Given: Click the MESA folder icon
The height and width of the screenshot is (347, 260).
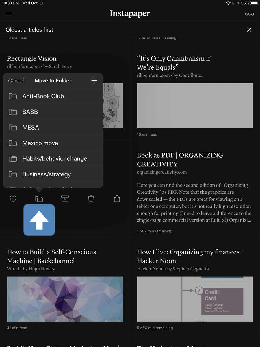Looking at the screenshot, I should 13,128.
